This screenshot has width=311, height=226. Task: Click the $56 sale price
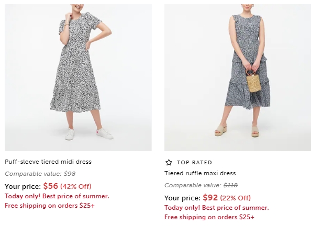click(51, 186)
